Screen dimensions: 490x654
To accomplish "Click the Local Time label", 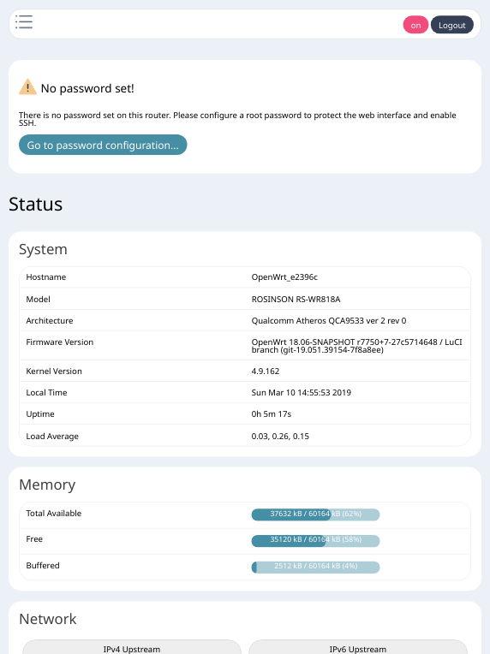I will tap(46, 392).
